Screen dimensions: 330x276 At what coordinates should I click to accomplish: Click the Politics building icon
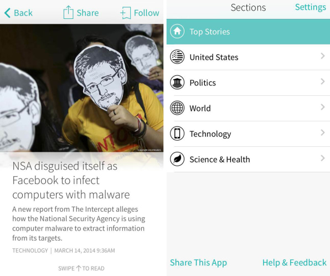click(x=177, y=83)
